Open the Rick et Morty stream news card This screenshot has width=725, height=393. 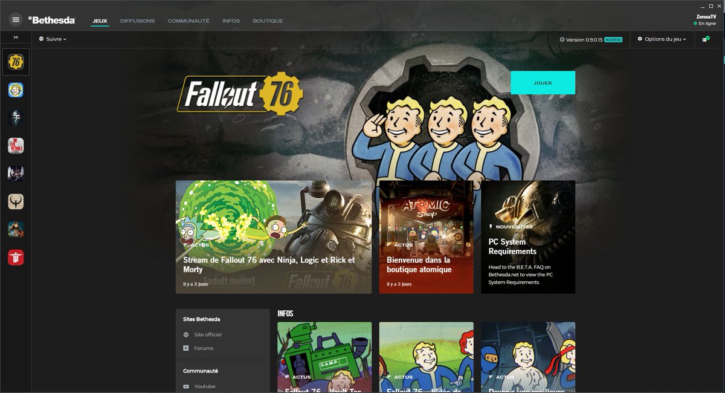click(274, 237)
